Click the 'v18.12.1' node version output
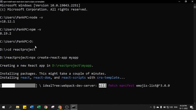Viewport: 196px width, 110px height. click(7, 22)
